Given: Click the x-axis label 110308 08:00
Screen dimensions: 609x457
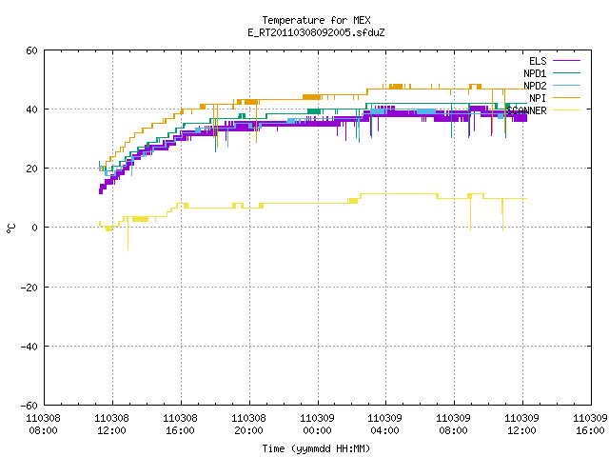Looking at the screenshot, I should 43,425.
